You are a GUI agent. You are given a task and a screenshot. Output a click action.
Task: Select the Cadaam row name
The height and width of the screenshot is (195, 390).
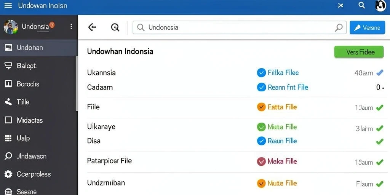tap(100, 87)
